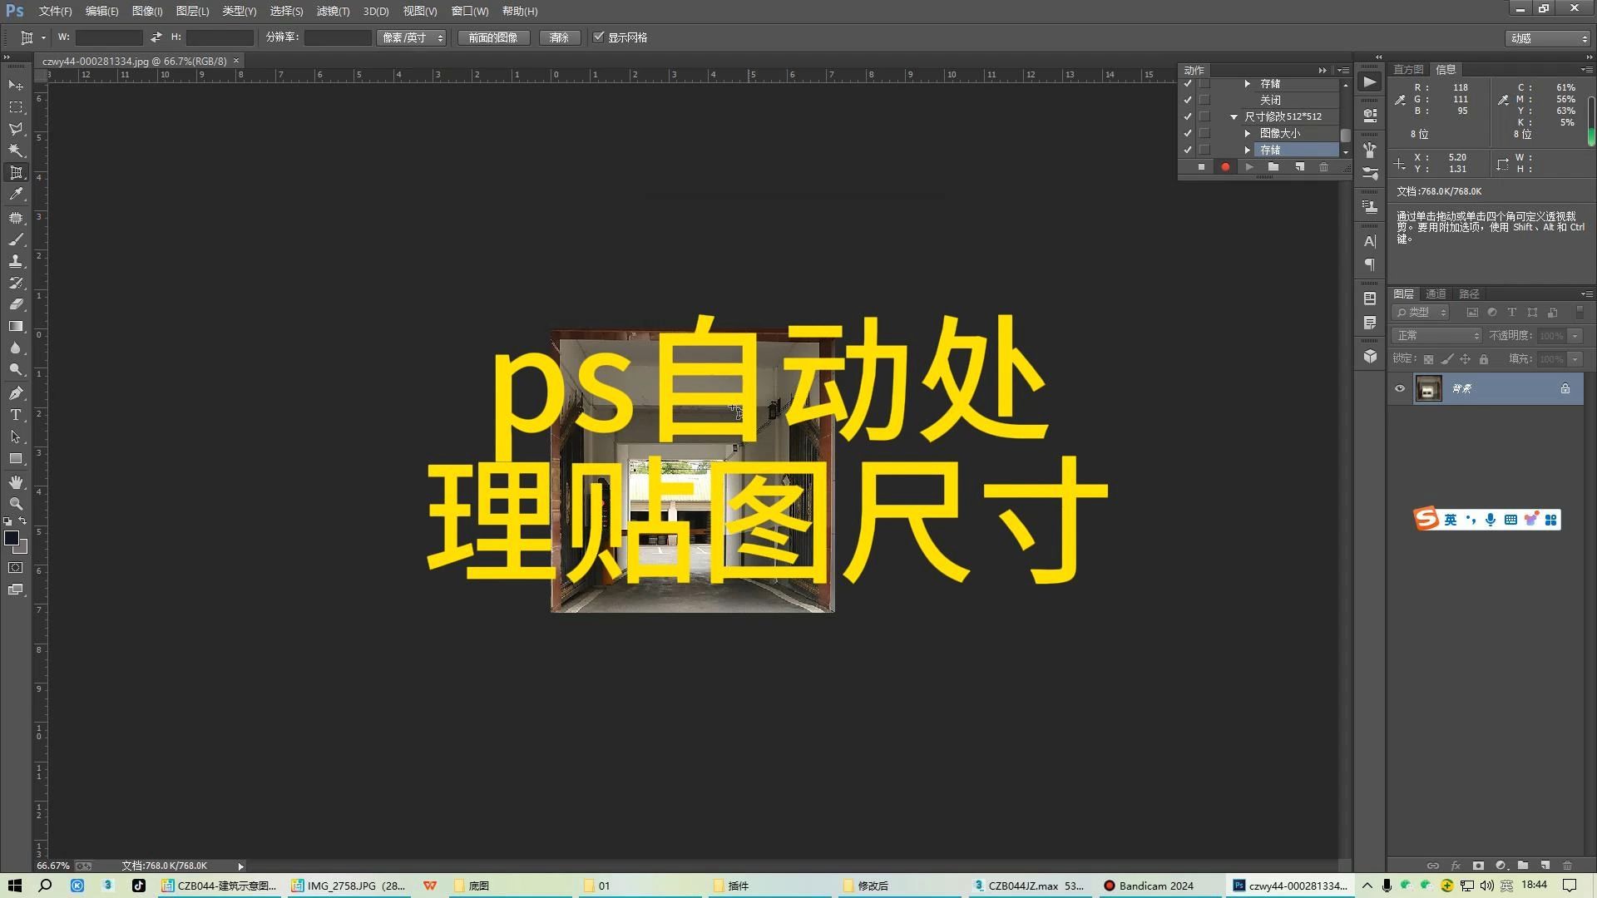1597x898 pixels.
Task: Select the Eraser tool
Action: click(15, 306)
